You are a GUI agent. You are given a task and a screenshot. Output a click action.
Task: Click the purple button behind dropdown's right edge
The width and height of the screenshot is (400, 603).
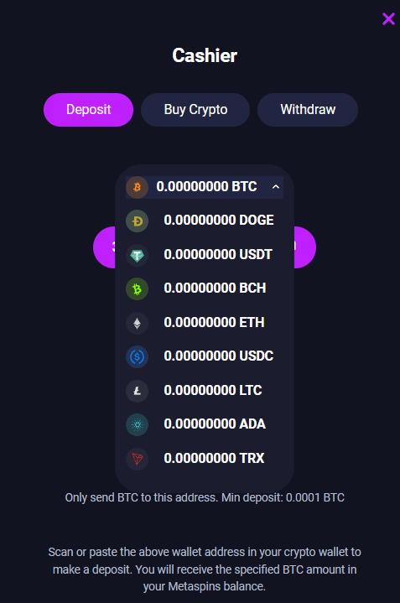pyautogui.click(x=305, y=247)
